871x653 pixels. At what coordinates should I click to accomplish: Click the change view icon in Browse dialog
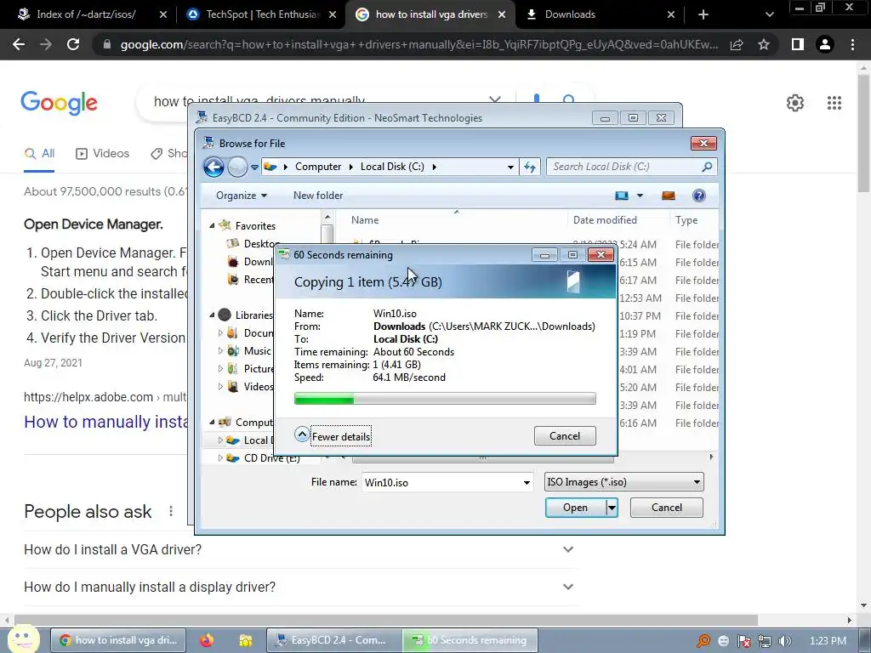[x=622, y=196]
